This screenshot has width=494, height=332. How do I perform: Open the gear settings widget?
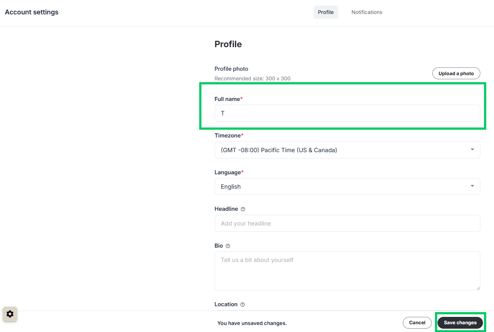(10, 314)
